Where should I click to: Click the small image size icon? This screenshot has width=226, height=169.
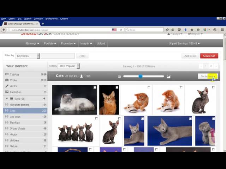[119, 77]
